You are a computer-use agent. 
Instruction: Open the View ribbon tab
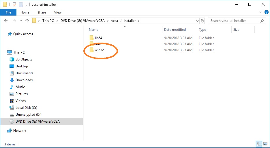[58, 12]
